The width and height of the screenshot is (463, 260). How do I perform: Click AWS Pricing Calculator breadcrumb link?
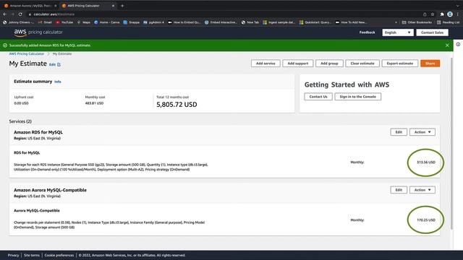26,54
